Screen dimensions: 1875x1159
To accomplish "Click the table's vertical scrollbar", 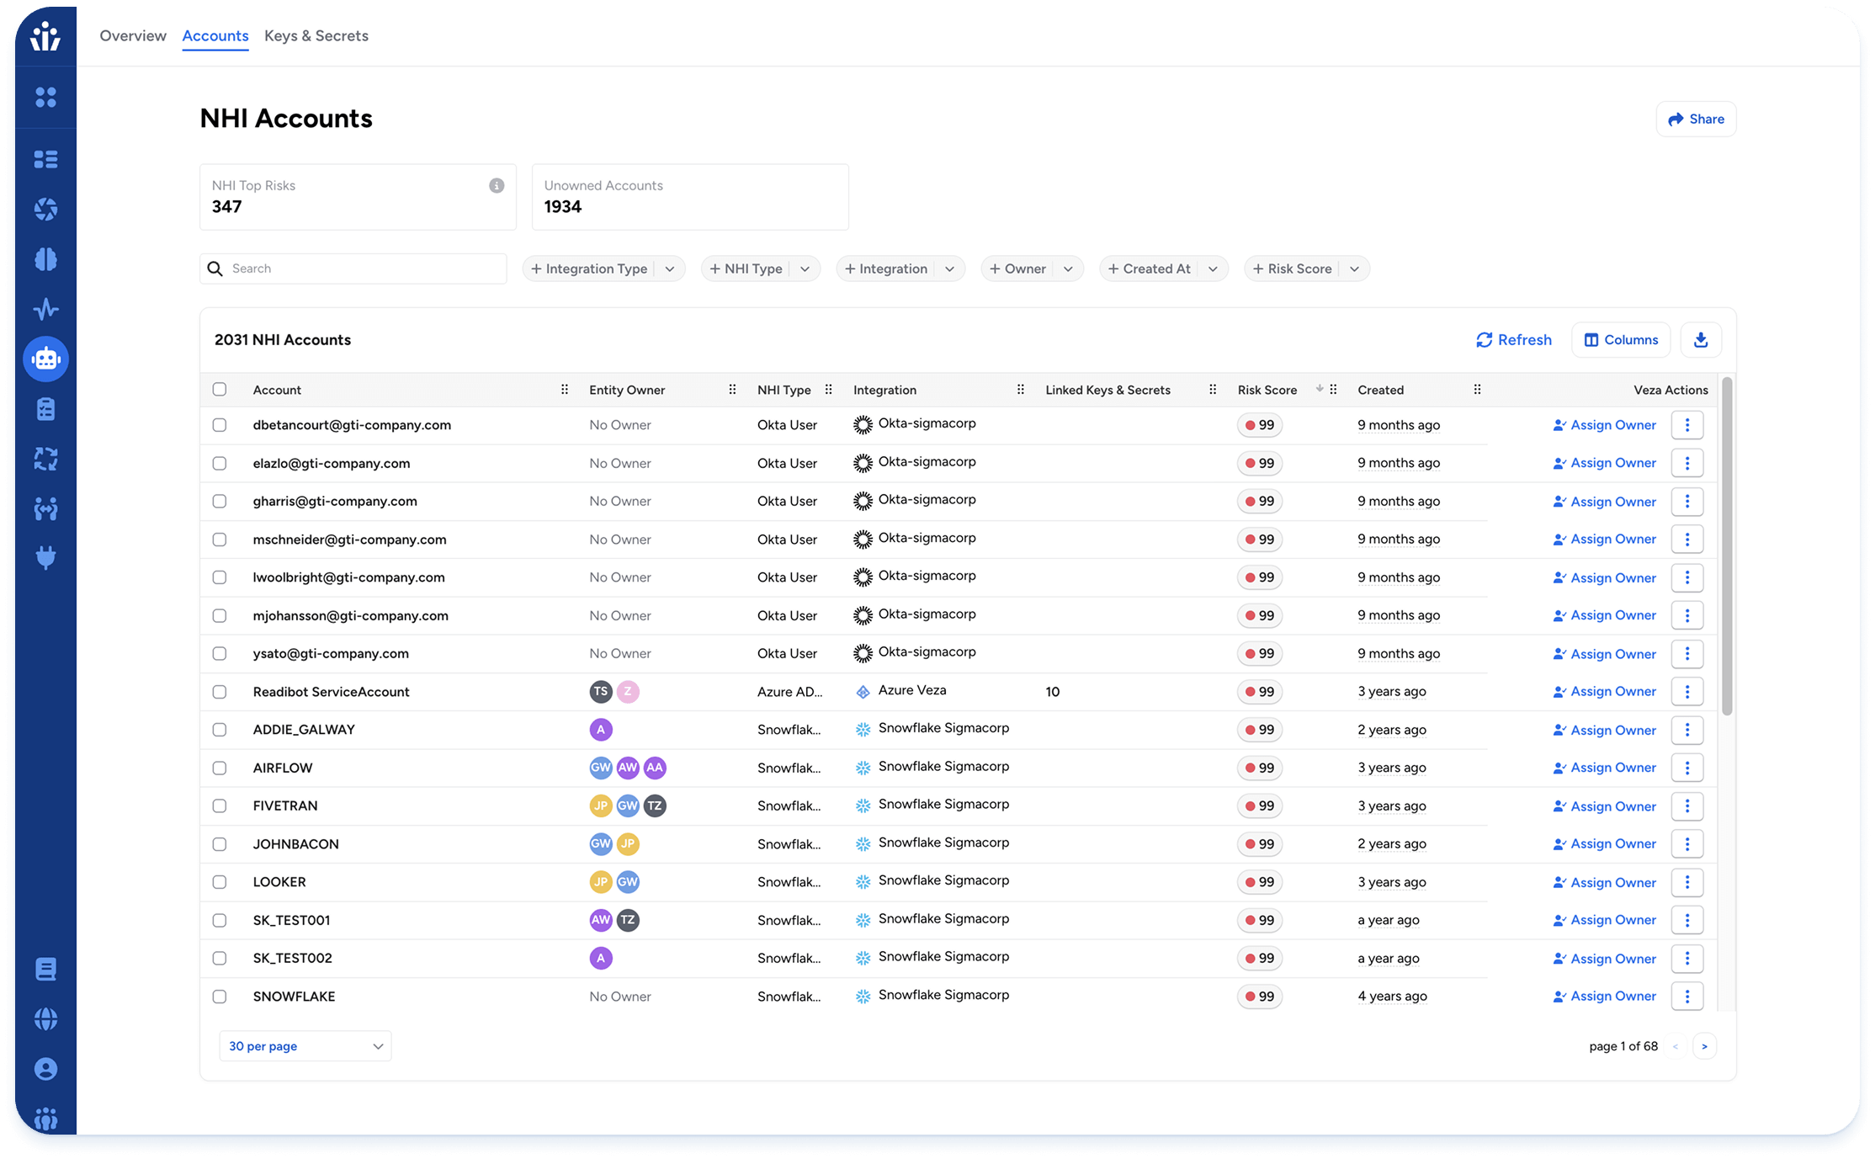I will tap(1727, 547).
